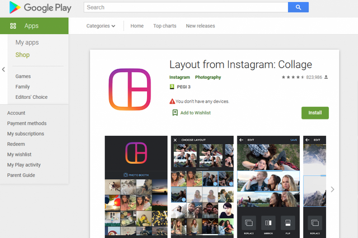358x238 pixels.
Task: Click the blue search magnifier button
Action: tap(298, 7)
